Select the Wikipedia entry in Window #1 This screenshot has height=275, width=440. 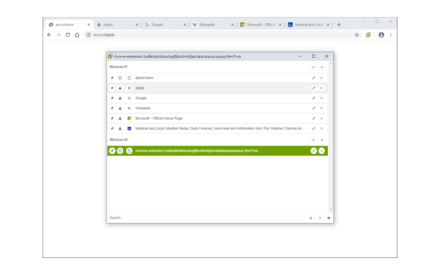pos(217,108)
